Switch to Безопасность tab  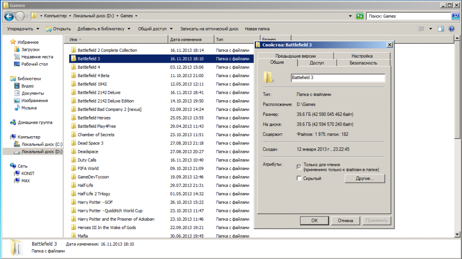click(363, 63)
